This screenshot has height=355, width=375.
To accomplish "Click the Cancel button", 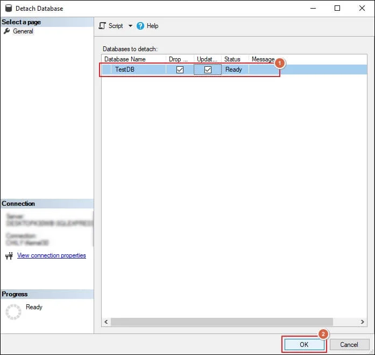I will [349, 344].
